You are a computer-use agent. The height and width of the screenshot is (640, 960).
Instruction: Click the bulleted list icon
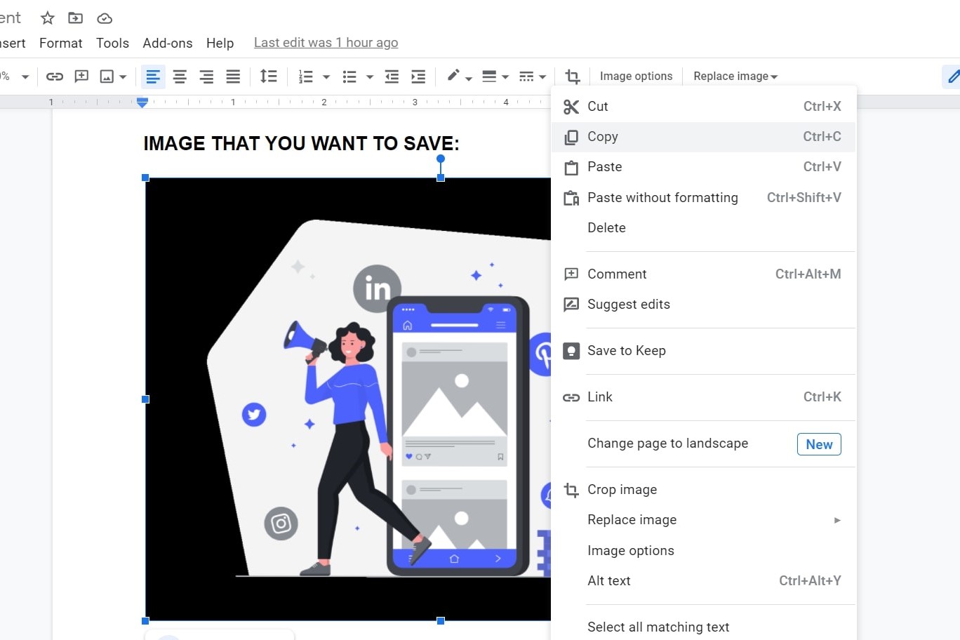click(349, 76)
